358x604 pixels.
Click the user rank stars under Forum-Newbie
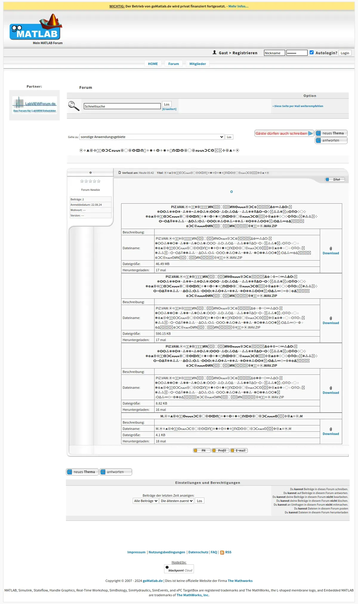[x=90, y=181]
